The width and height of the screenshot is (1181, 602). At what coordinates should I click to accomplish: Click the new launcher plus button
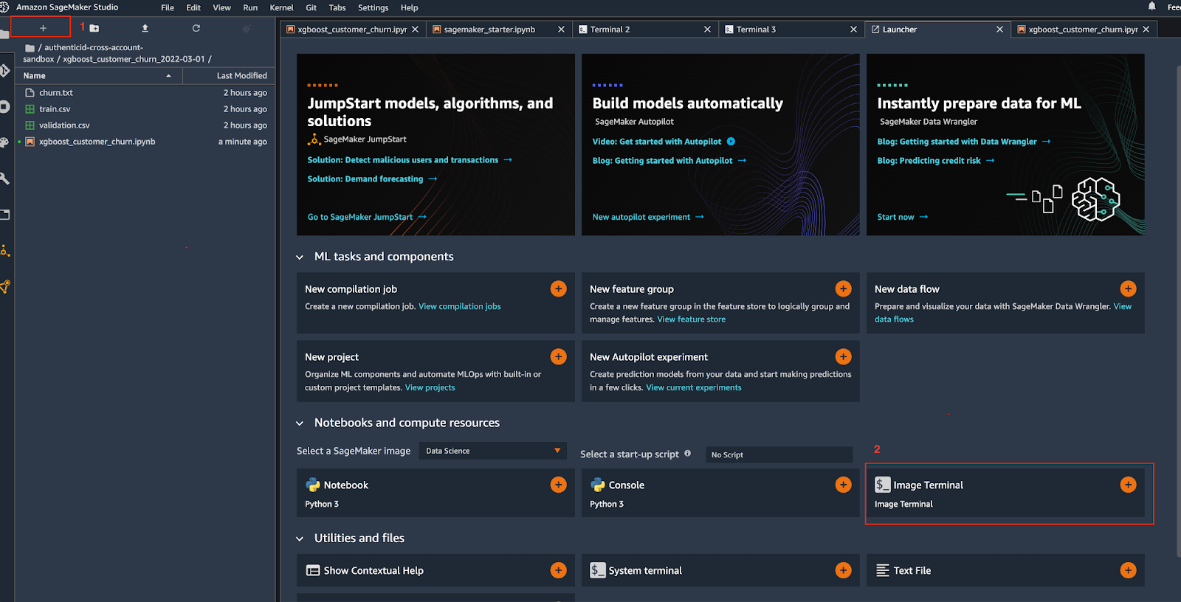[43, 28]
